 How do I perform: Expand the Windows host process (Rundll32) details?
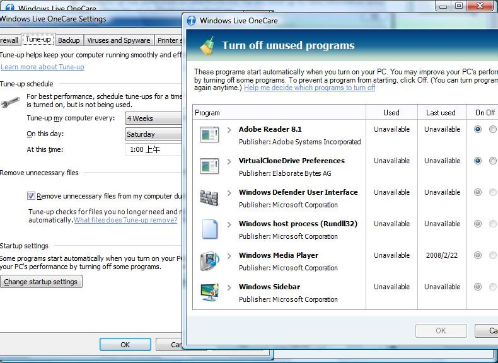[229, 224]
